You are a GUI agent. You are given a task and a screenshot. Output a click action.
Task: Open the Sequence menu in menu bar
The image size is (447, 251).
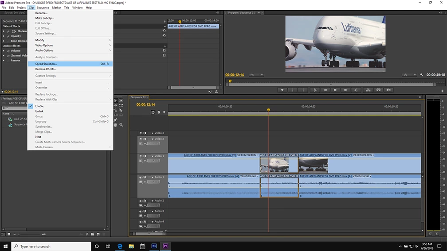pos(43,8)
